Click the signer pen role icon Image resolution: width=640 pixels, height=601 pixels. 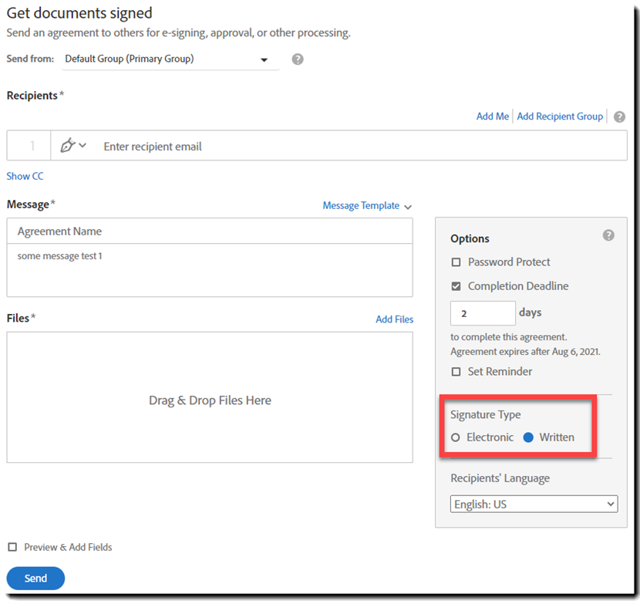pos(68,146)
